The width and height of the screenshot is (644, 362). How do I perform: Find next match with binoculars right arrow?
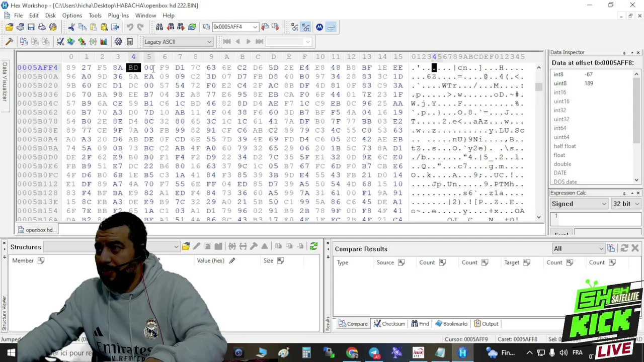click(181, 27)
